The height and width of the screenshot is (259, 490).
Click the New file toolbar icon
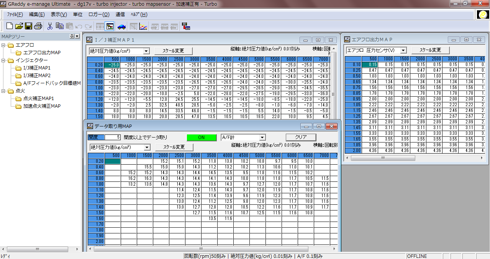point(10,26)
